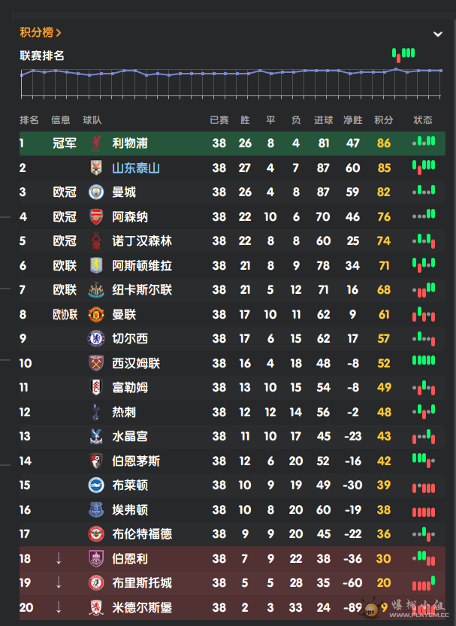Click the Everton club crest icon
Image resolution: width=456 pixels, height=626 pixels.
coord(96,510)
